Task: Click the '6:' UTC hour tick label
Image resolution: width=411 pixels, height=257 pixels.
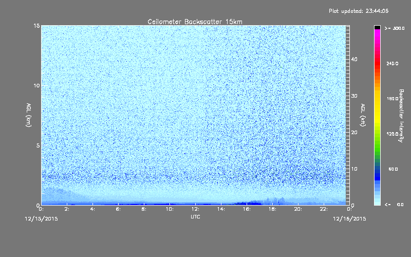Action: click(x=119, y=209)
